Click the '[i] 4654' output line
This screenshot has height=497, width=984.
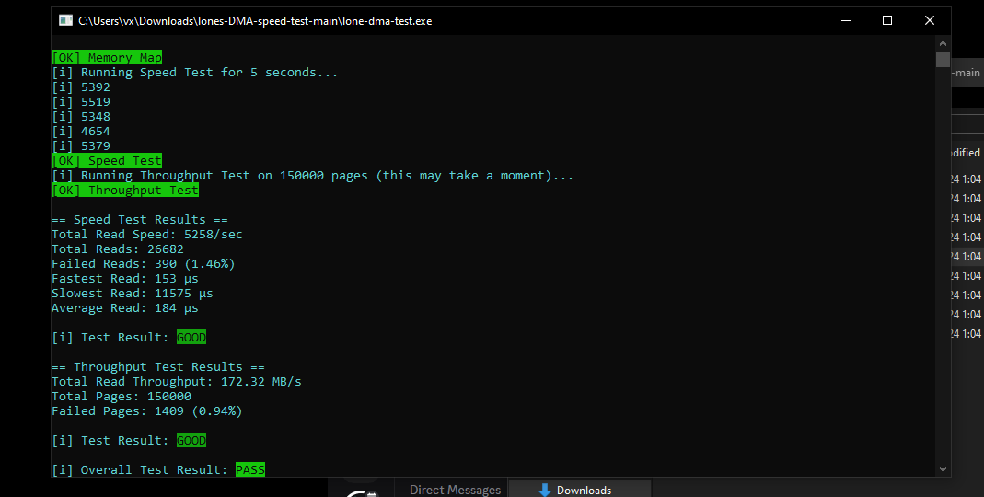(x=81, y=131)
